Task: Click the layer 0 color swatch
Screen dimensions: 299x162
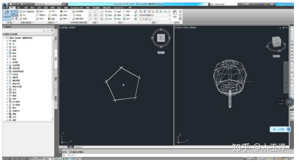Action: pos(150,19)
